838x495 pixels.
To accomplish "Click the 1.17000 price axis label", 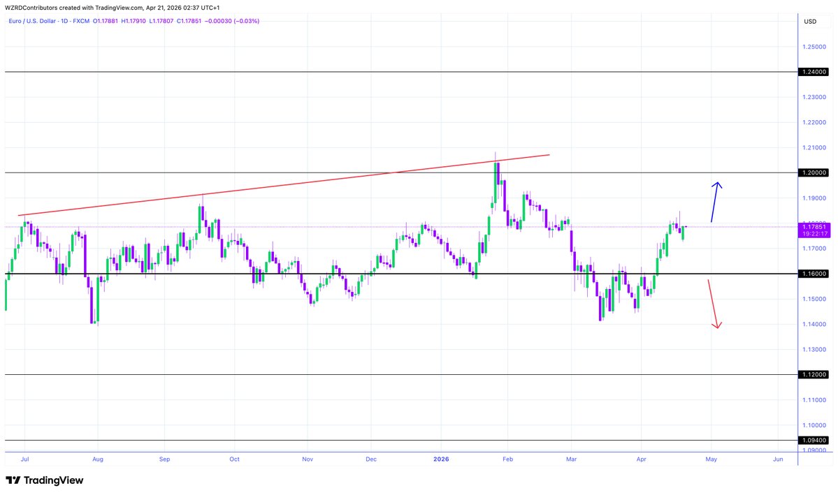I will click(x=814, y=249).
